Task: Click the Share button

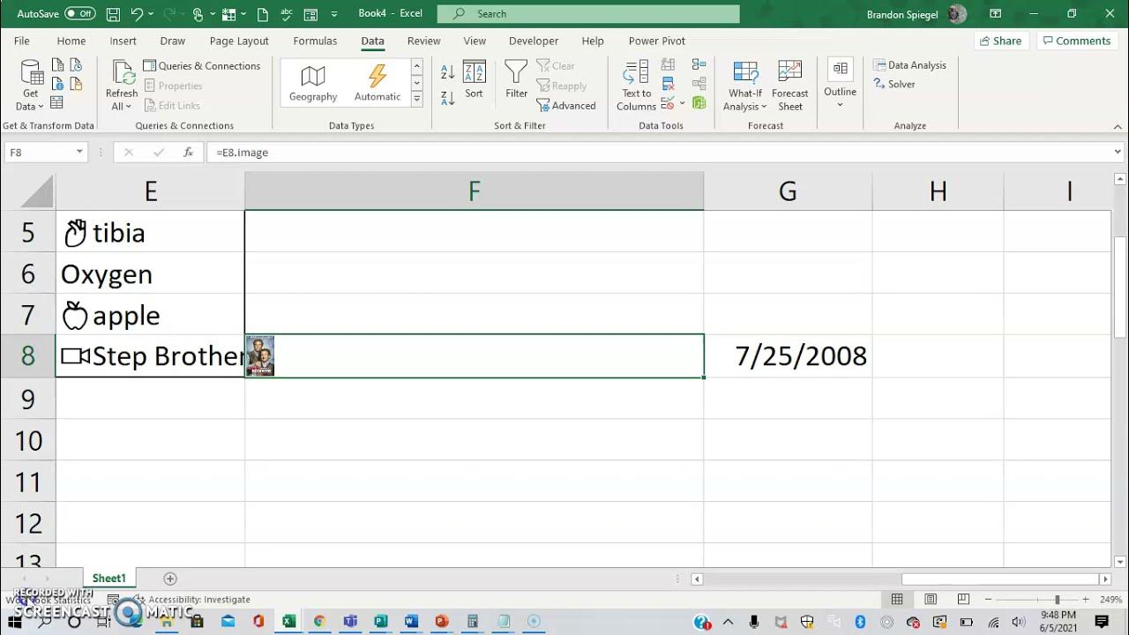Action: coord(999,41)
